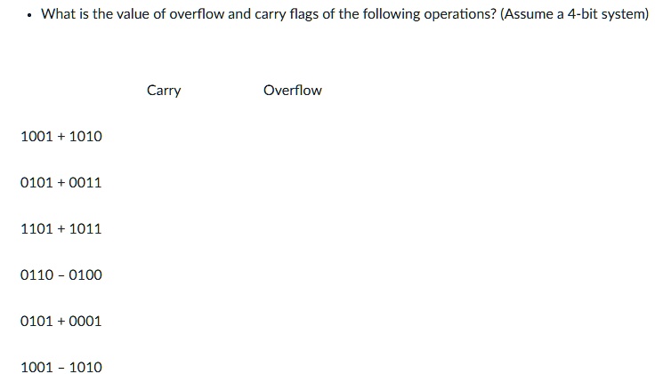
Task: Click the plus sign in "1001 + 1010"
Action: (x=61, y=137)
